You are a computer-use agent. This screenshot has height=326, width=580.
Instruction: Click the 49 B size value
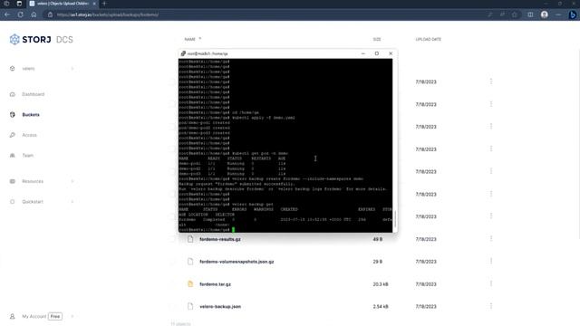[377, 239]
